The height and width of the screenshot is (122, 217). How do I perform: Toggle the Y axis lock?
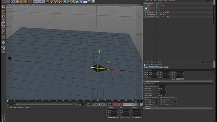tap(39, 1)
